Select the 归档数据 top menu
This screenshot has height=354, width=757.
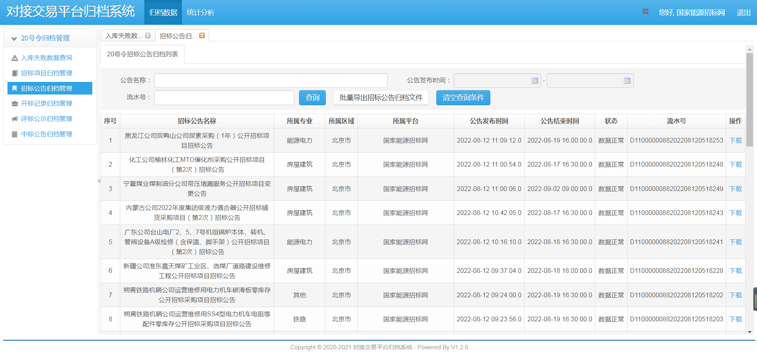163,13
